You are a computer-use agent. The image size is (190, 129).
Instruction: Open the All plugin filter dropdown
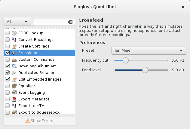click(17, 22)
